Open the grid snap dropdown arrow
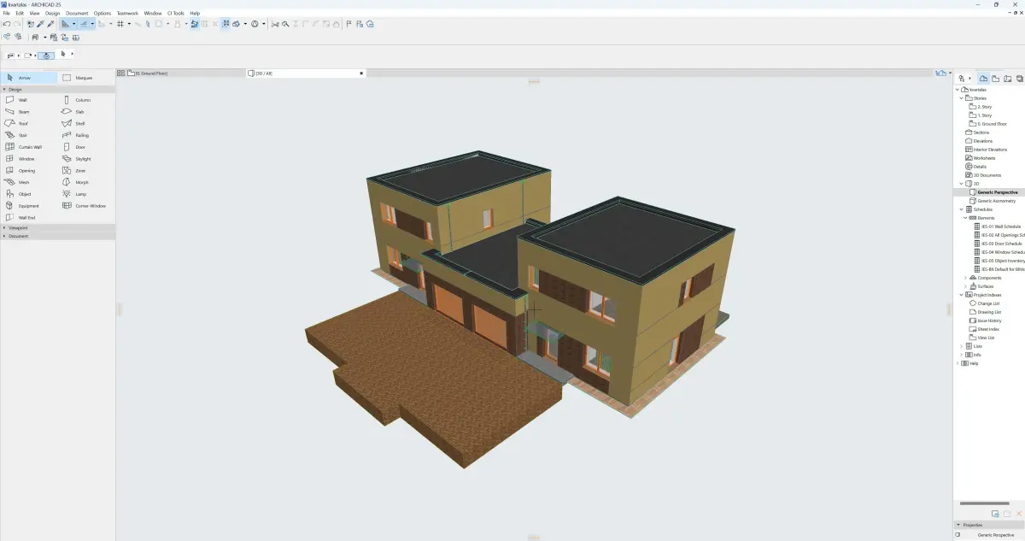 click(x=129, y=24)
